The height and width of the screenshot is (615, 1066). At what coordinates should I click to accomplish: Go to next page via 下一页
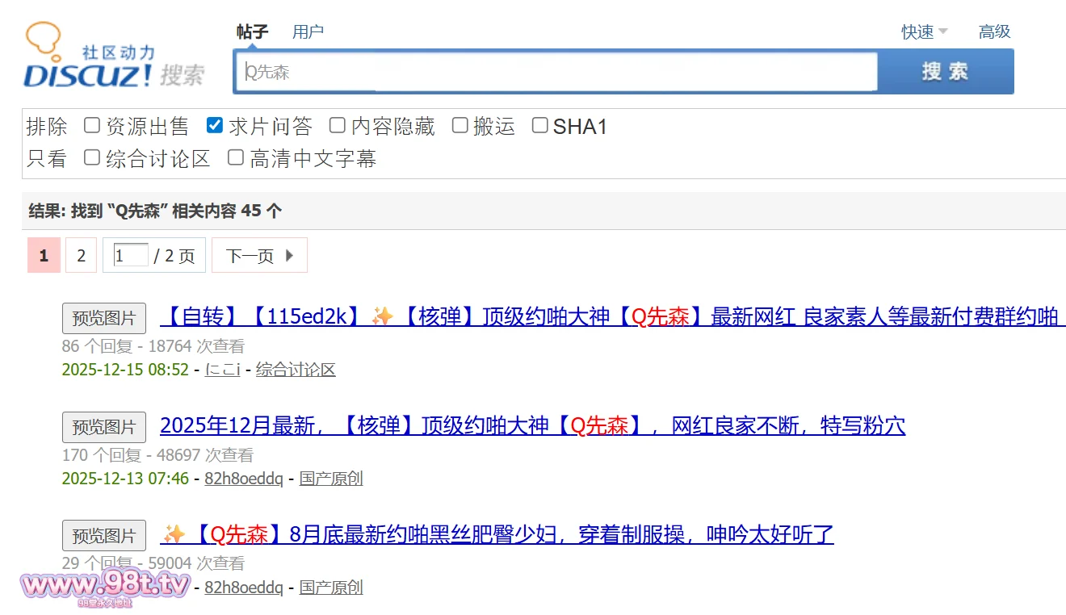click(x=259, y=256)
